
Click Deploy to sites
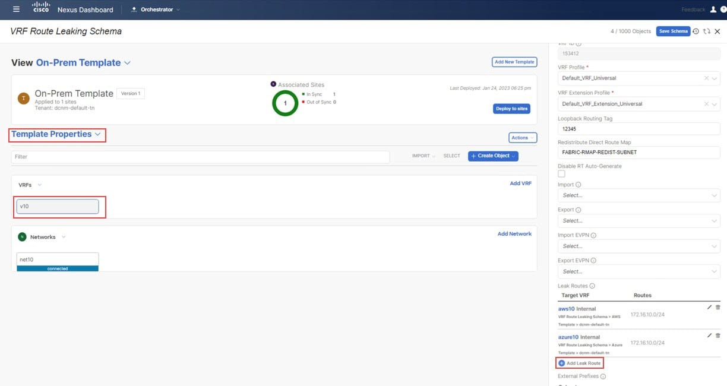tap(511, 109)
